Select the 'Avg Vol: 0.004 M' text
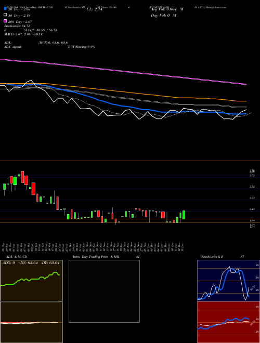This screenshot has height=343, width=260. [167, 9]
